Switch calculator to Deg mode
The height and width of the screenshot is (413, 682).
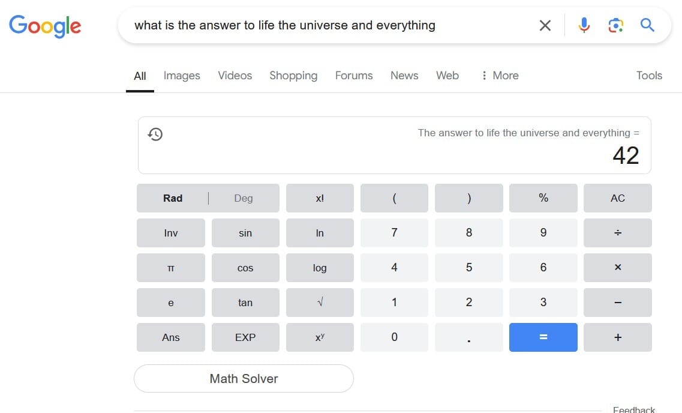coord(243,198)
